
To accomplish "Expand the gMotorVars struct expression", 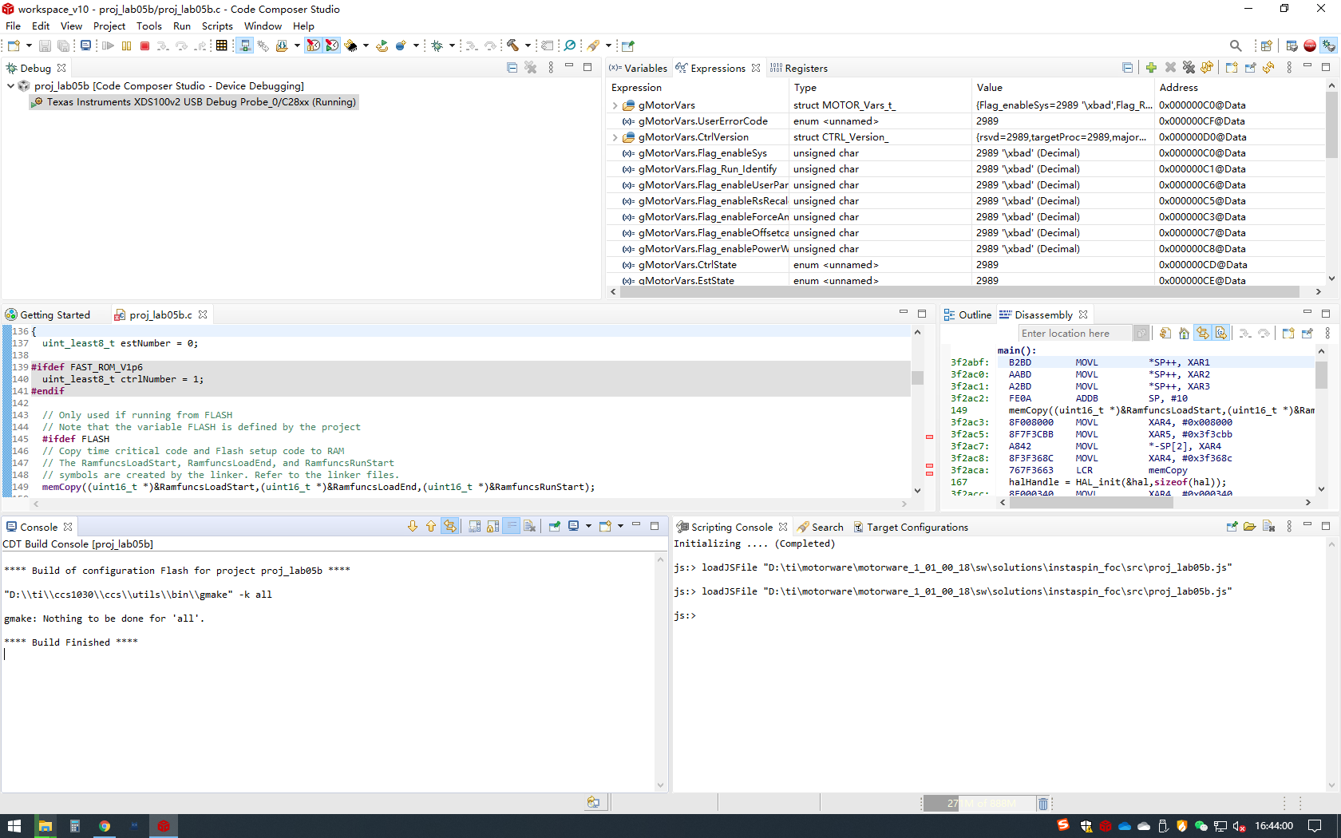I will point(615,105).
